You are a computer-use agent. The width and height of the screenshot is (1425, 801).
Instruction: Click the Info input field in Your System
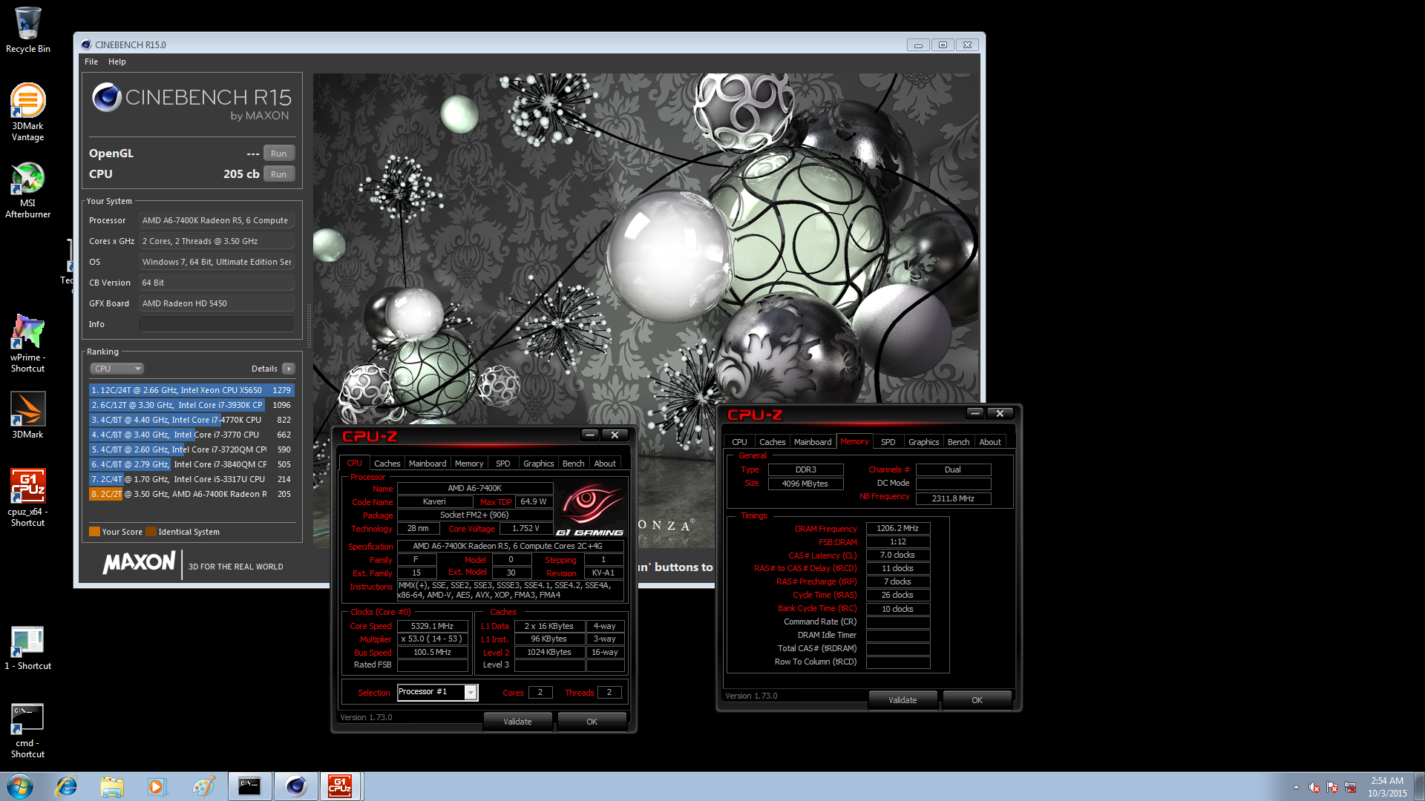point(217,324)
